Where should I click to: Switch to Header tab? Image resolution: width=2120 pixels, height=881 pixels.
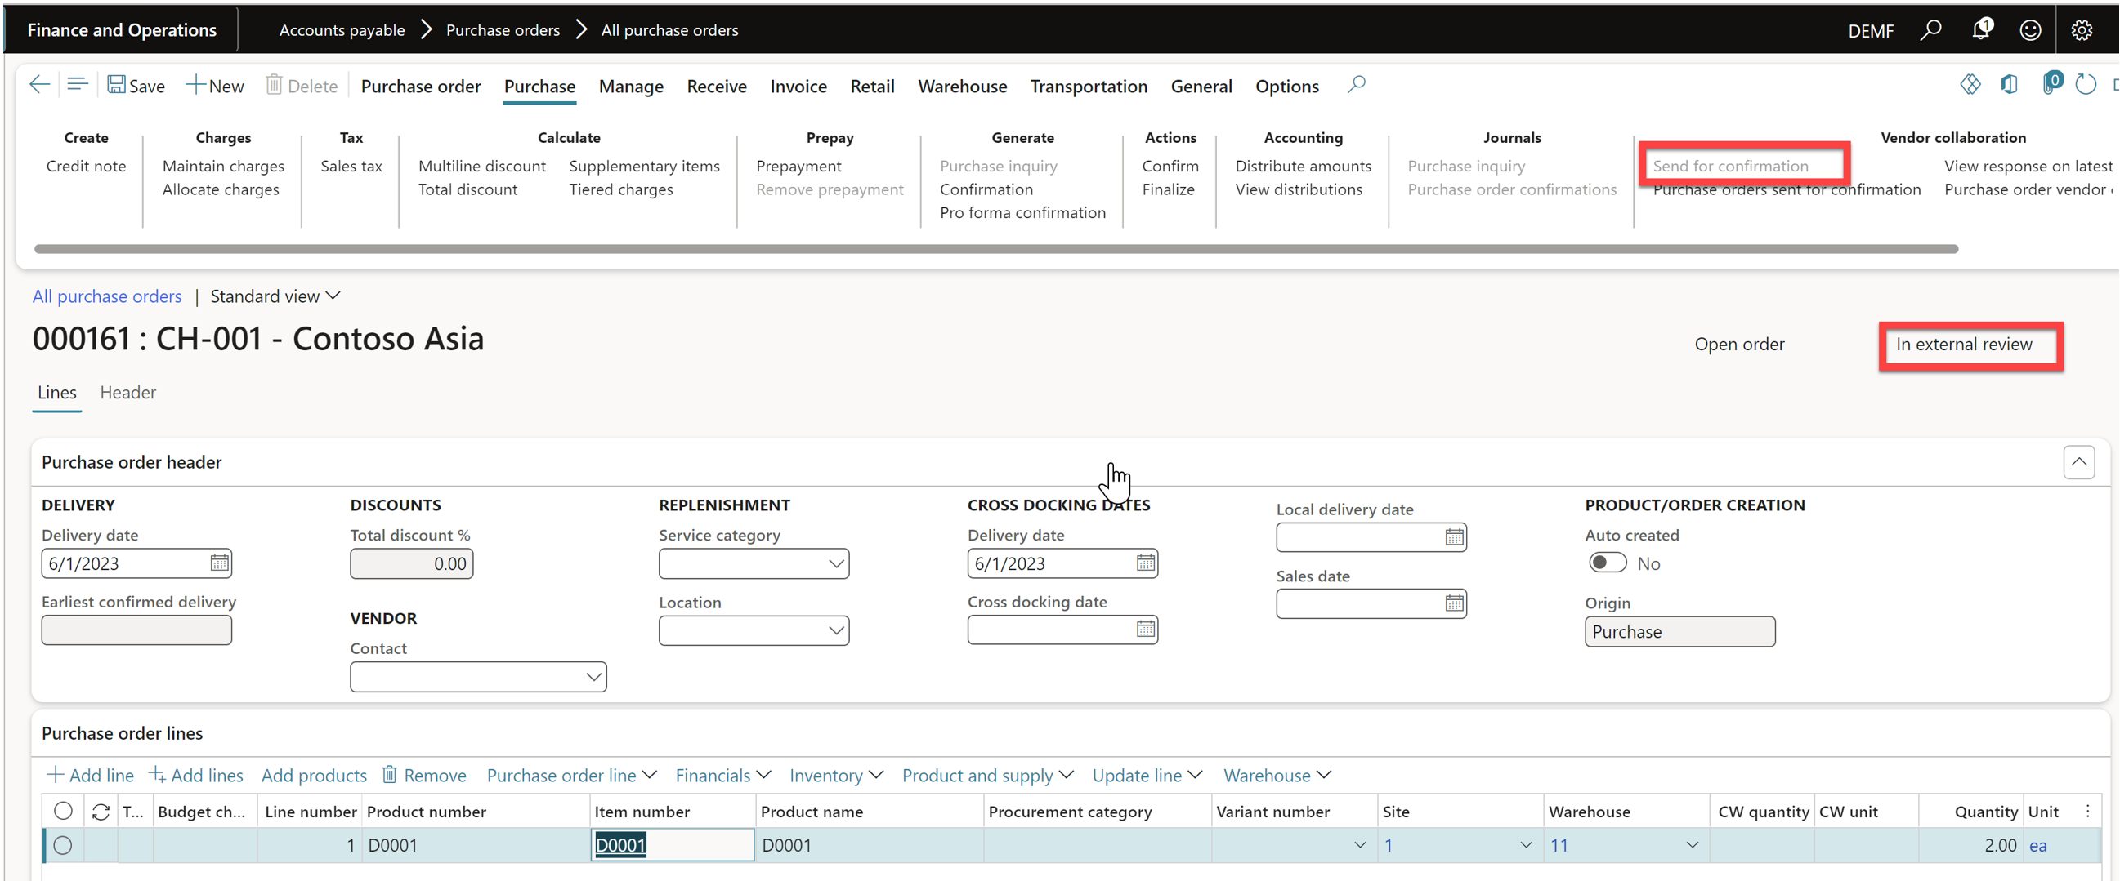click(127, 392)
